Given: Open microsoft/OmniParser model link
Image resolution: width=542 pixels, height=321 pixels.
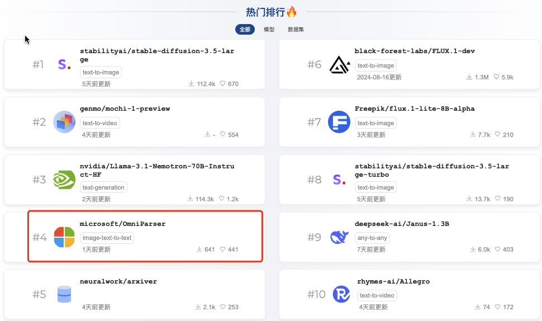Looking at the screenshot, I should click(123, 224).
